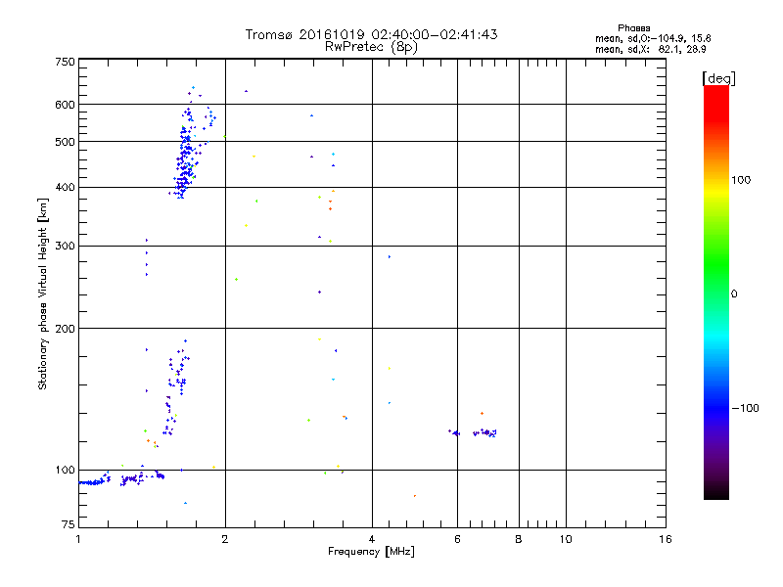Click the dense blue echo cluster between 400 and 500 km
Image resolution: width=783 pixels, height=587 pixels.
pos(185,164)
